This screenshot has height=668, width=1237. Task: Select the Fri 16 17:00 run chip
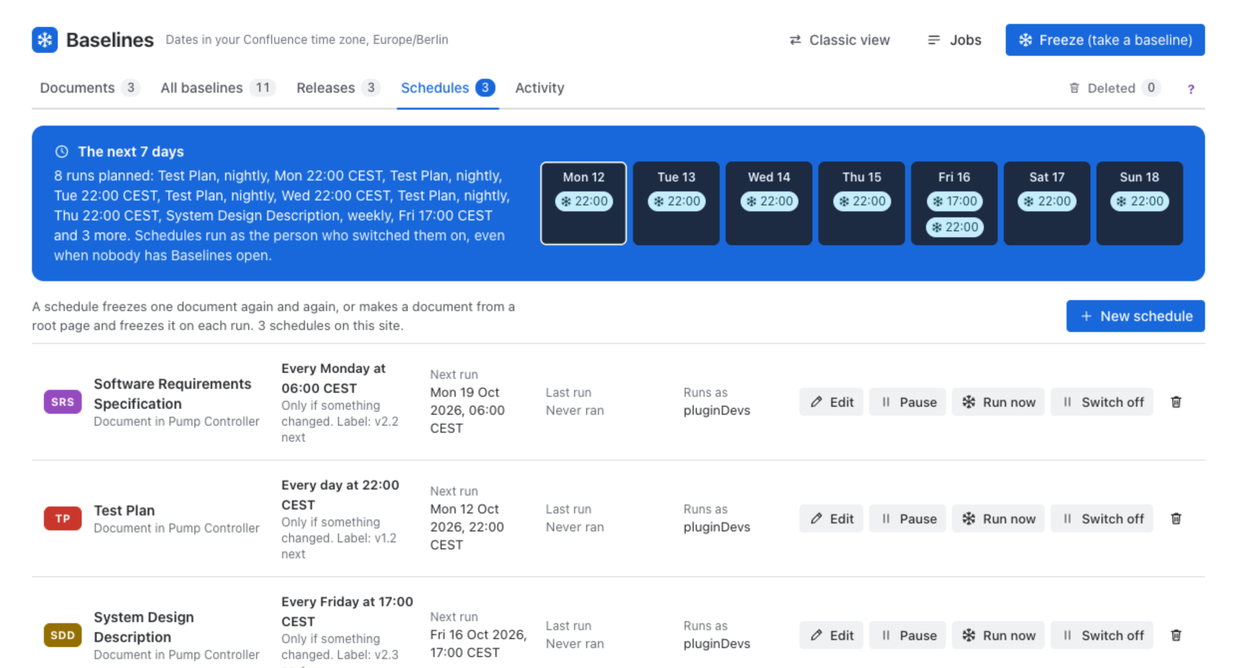click(954, 201)
